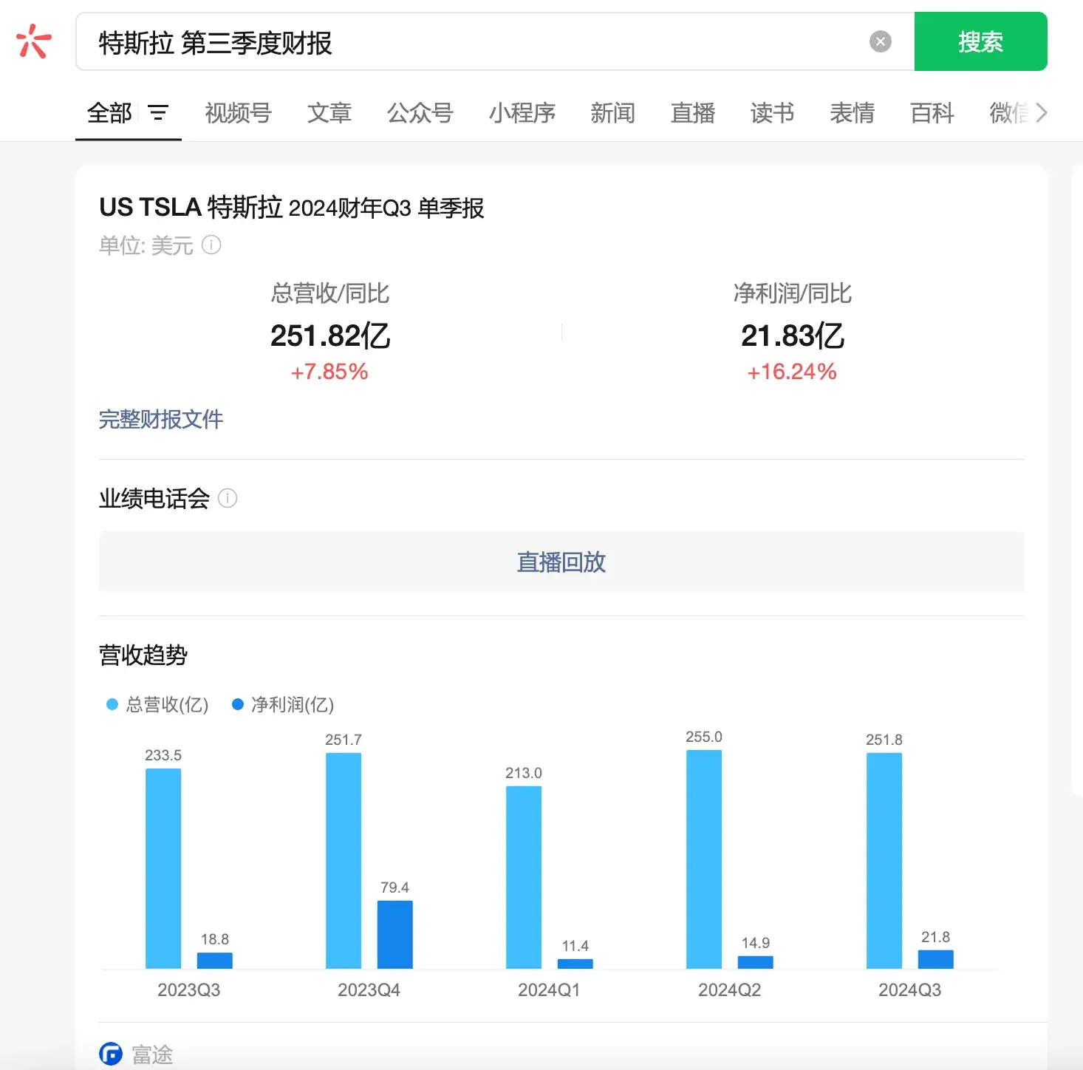Switch to the 视频号 tab
Image resolution: width=1083 pixels, height=1070 pixels.
coord(238,113)
